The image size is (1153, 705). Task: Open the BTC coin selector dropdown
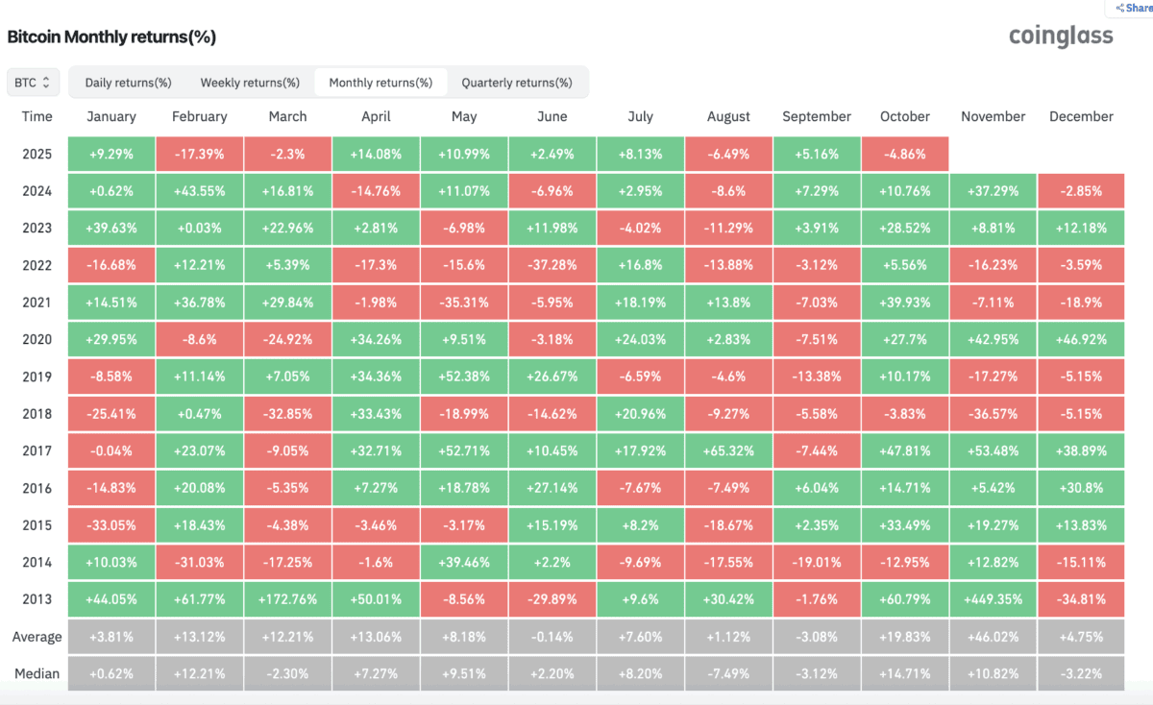click(34, 83)
